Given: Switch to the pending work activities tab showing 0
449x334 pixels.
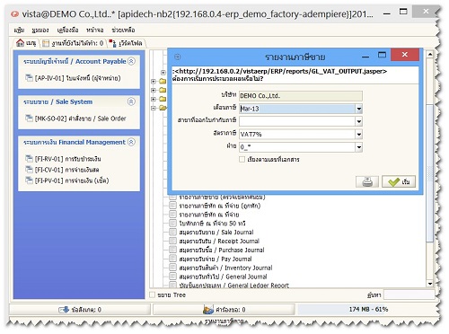Looking at the screenshot, I should coord(73,43).
